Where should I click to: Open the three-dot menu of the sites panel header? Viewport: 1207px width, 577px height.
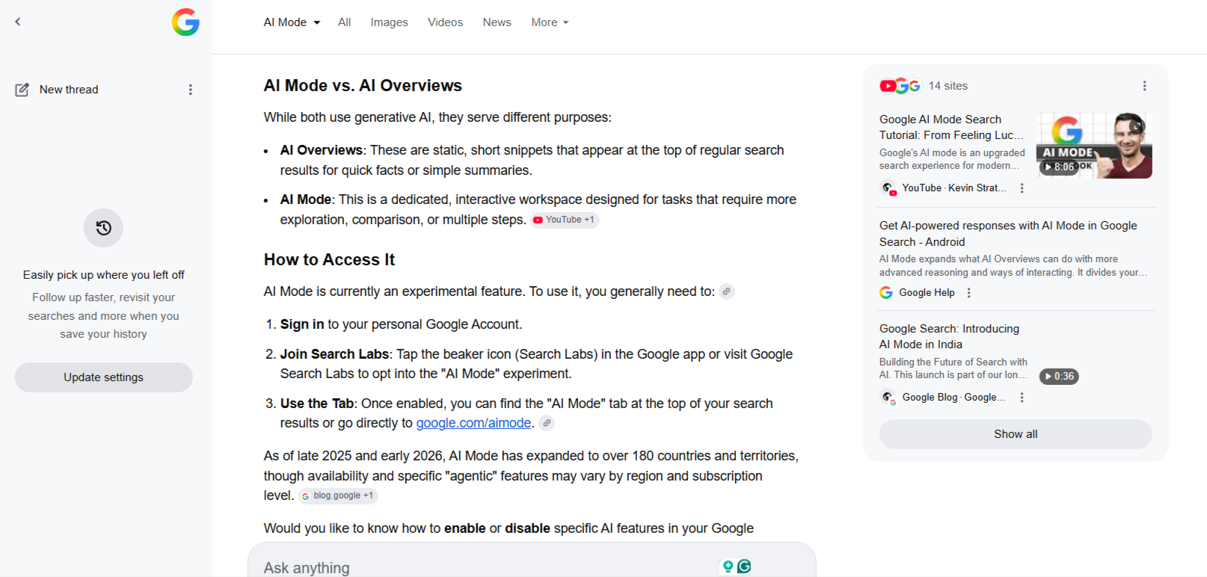1144,86
